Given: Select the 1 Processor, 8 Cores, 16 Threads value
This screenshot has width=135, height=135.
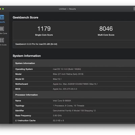Looking at the screenshot, I should (x=69, y=106).
